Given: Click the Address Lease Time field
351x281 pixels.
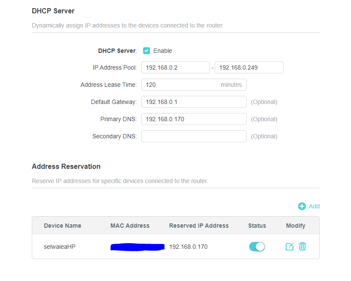Looking at the screenshot, I should (x=194, y=85).
